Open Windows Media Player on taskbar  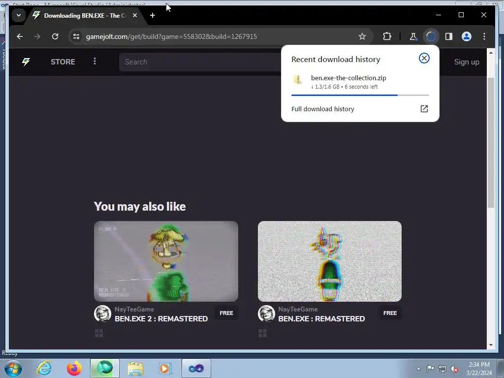click(x=165, y=368)
